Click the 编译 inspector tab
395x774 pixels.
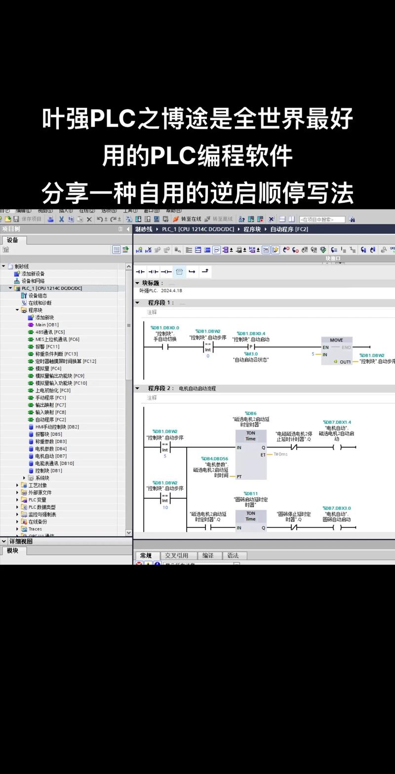[208, 555]
